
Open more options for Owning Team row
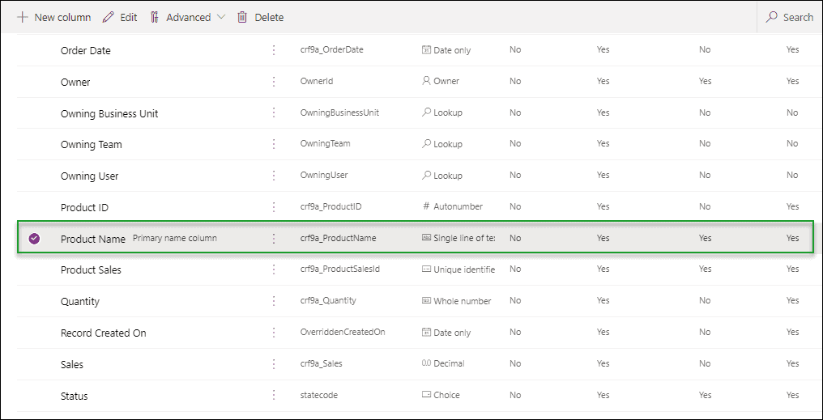pyautogui.click(x=274, y=144)
